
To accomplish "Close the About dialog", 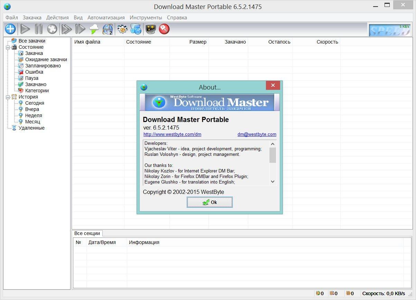I will (x=273, y=85).
